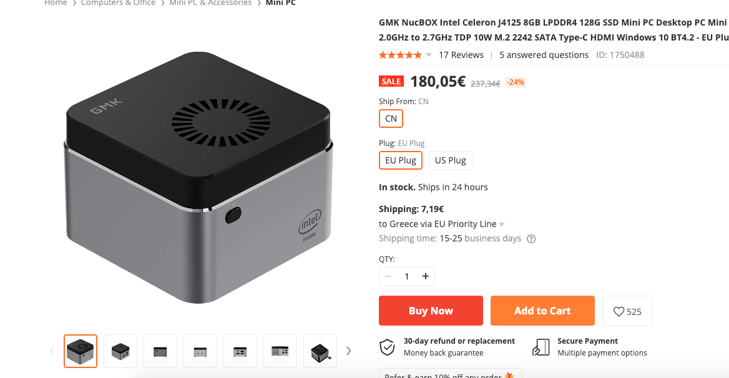Click the Secure Payment icon
The image size is (729, 378).
[x=541, y=347]
